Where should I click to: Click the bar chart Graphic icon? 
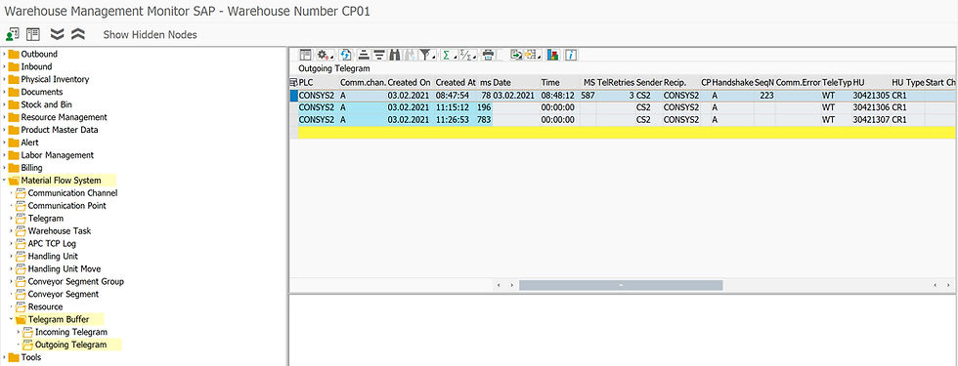click(x=553, y=55)
